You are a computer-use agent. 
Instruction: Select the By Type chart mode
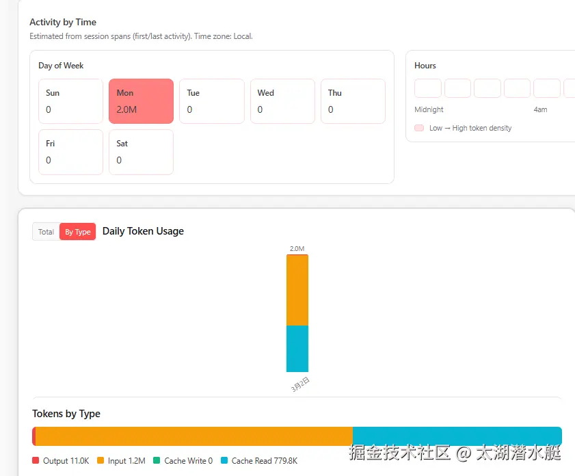click(78, 232)
